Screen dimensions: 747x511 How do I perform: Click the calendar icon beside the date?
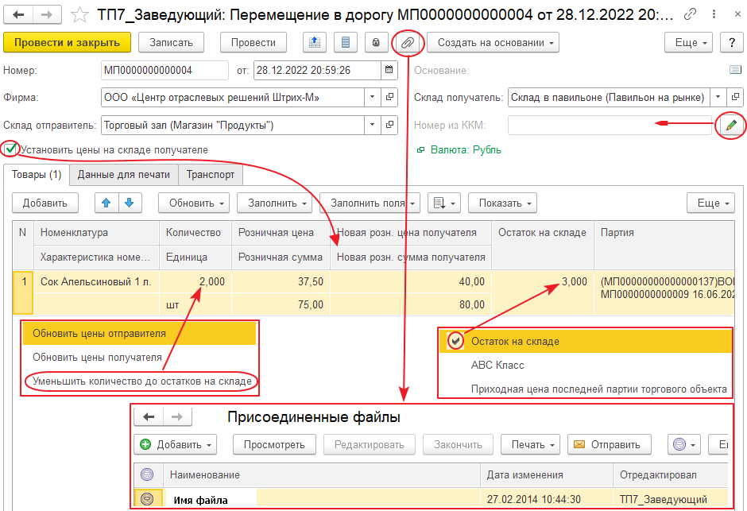pyautogui.click(x=389, y=71)
